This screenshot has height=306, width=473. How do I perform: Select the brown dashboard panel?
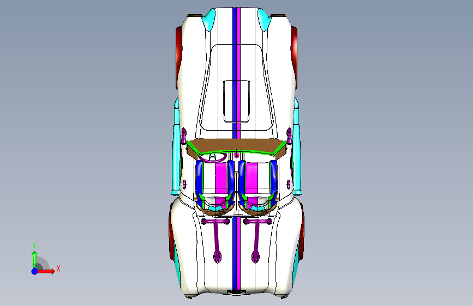(237, 145)
